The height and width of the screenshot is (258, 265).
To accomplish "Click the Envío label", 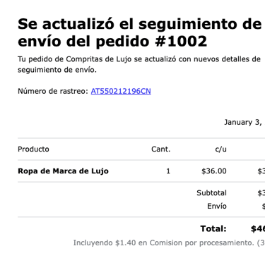I will point(217,206).
